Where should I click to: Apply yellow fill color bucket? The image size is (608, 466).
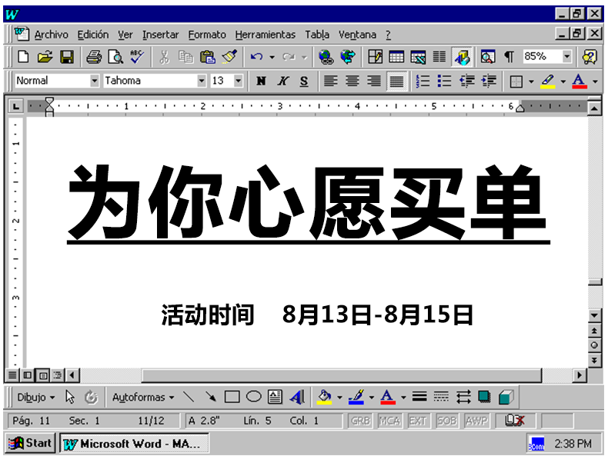(325, 398)
